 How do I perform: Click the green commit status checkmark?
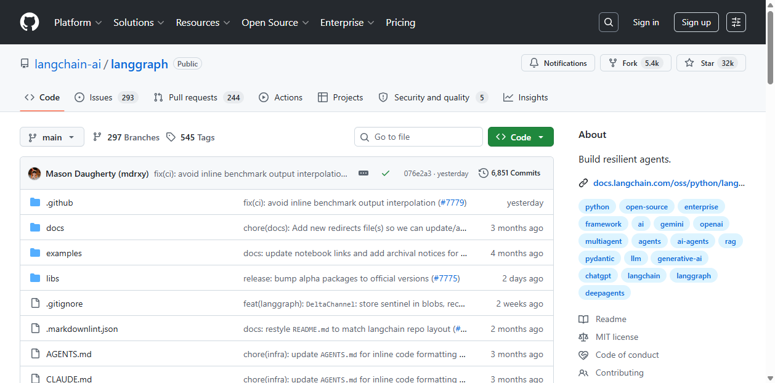click(x=386, y=174)
